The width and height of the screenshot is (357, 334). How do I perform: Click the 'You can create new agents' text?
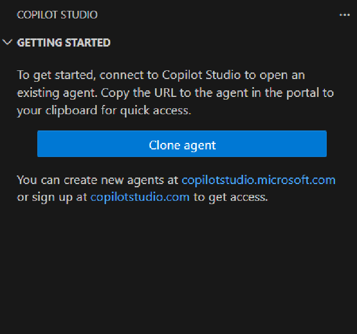(x=97, y=180)
